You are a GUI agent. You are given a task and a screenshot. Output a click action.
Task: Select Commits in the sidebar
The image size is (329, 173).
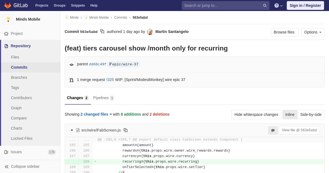pos(19,67)
